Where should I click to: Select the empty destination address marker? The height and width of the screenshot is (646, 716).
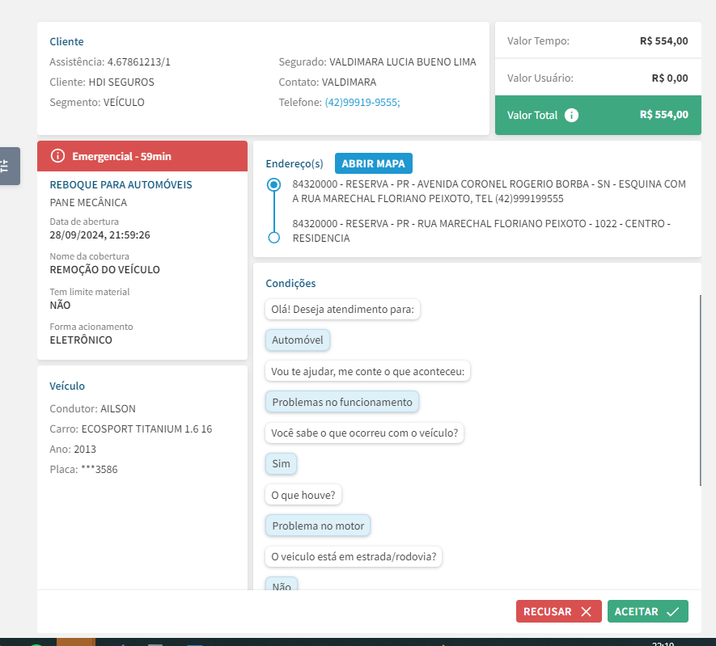click(x=274, y=237)
